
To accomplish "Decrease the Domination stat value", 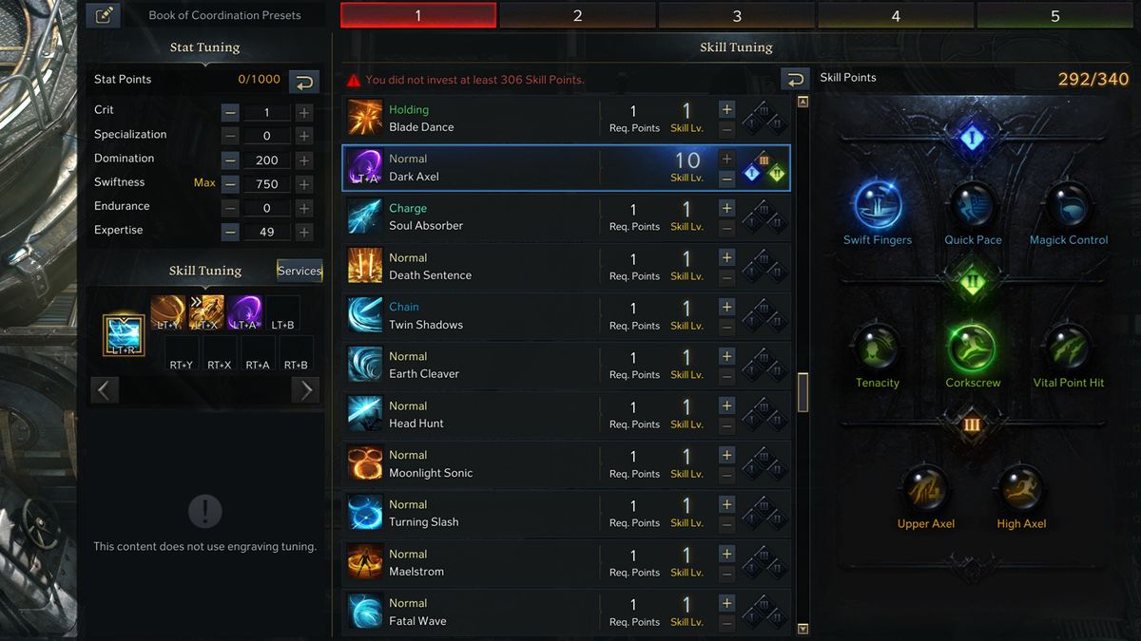I will (230, 160).
